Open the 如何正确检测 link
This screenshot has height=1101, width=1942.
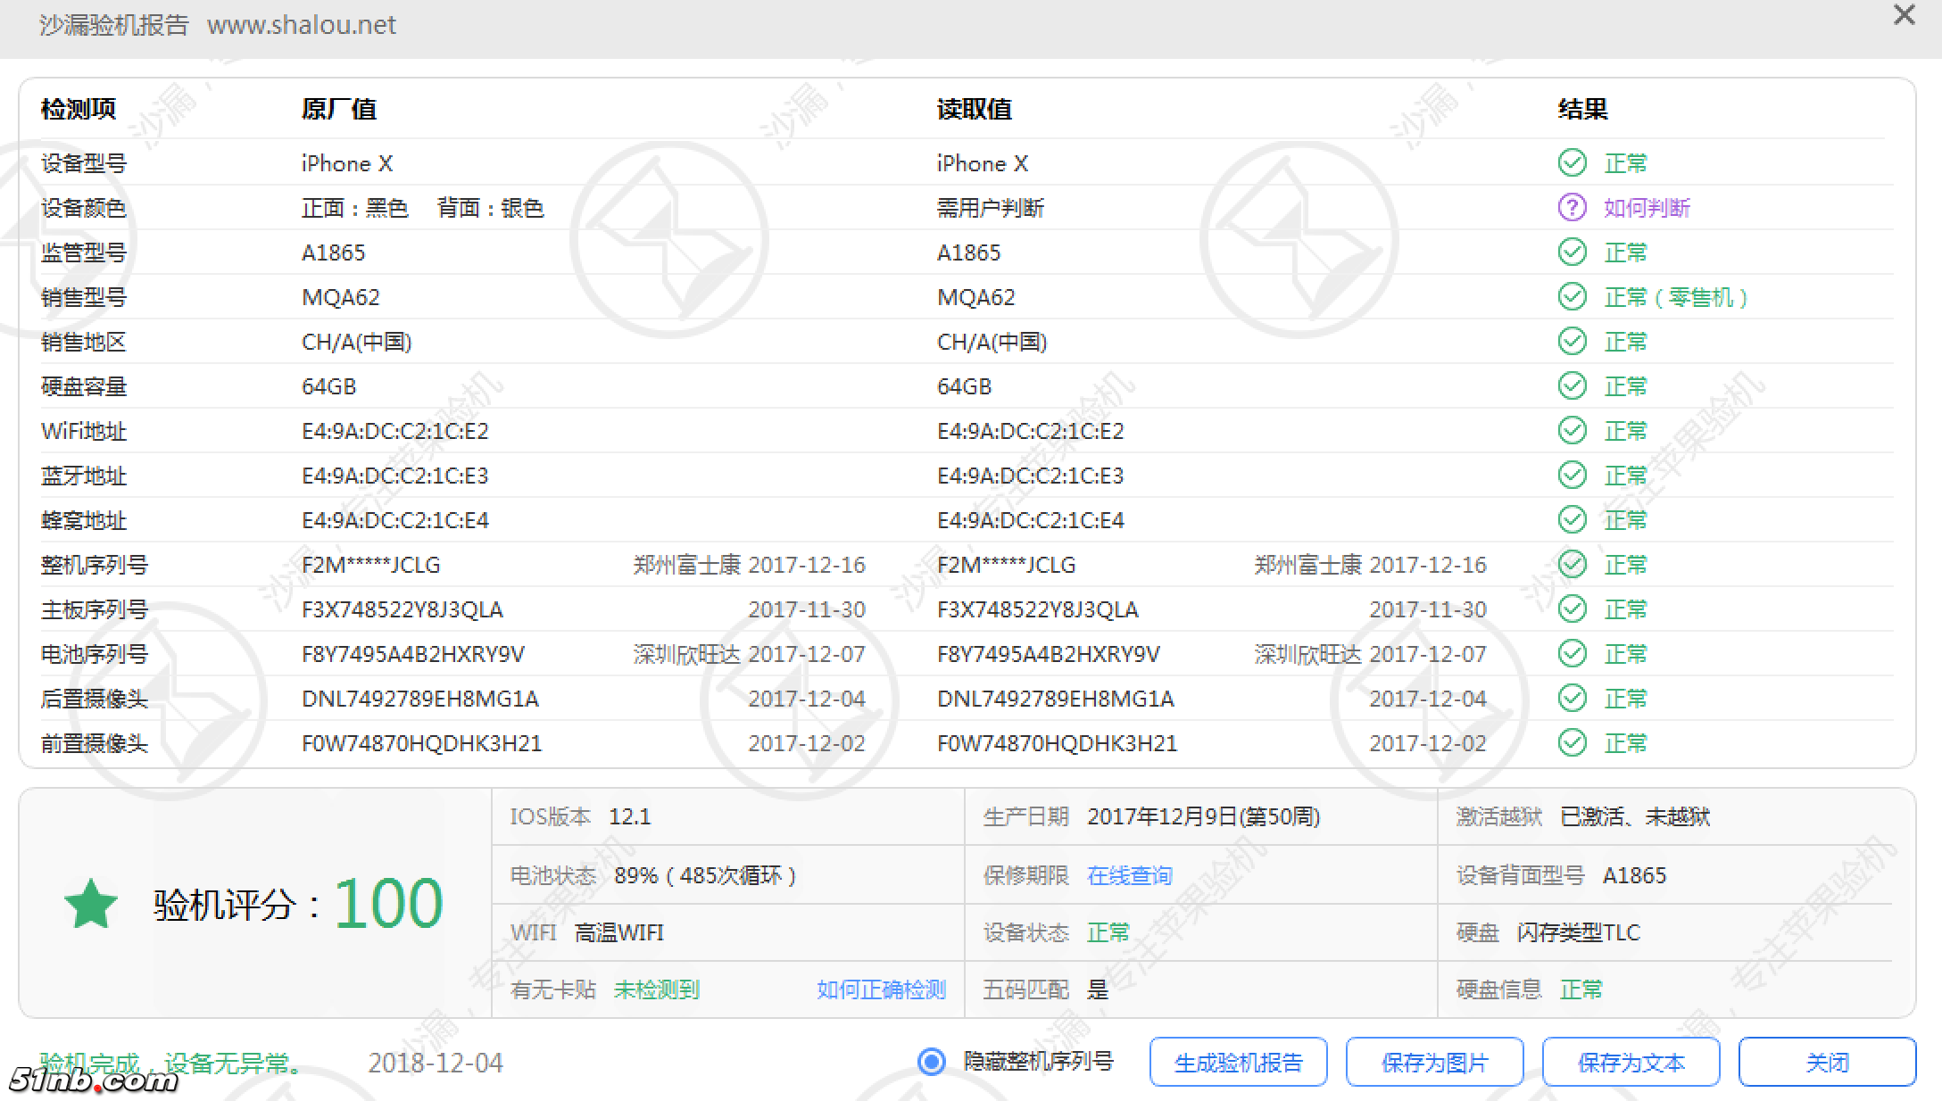click(881, 989)
